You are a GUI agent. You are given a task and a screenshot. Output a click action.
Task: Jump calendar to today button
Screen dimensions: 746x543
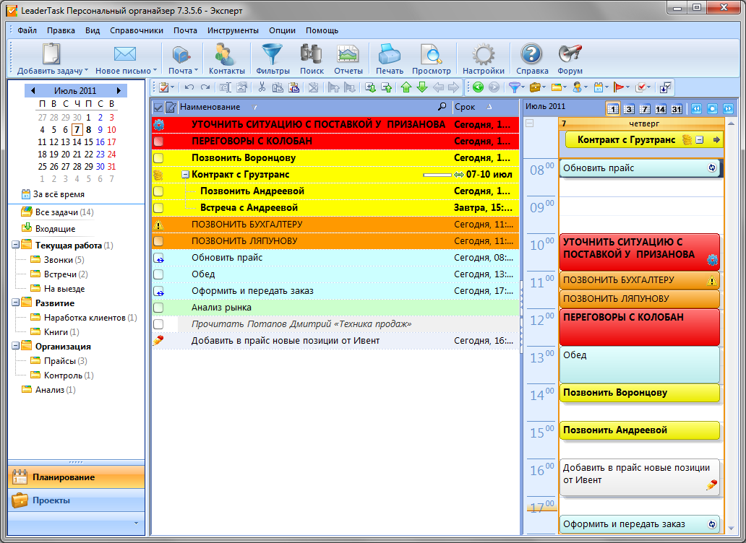point(712,109)
